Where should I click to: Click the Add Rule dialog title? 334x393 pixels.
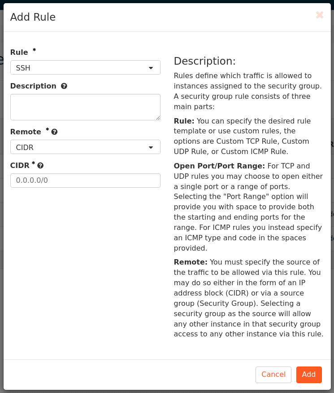pos(33,17)
